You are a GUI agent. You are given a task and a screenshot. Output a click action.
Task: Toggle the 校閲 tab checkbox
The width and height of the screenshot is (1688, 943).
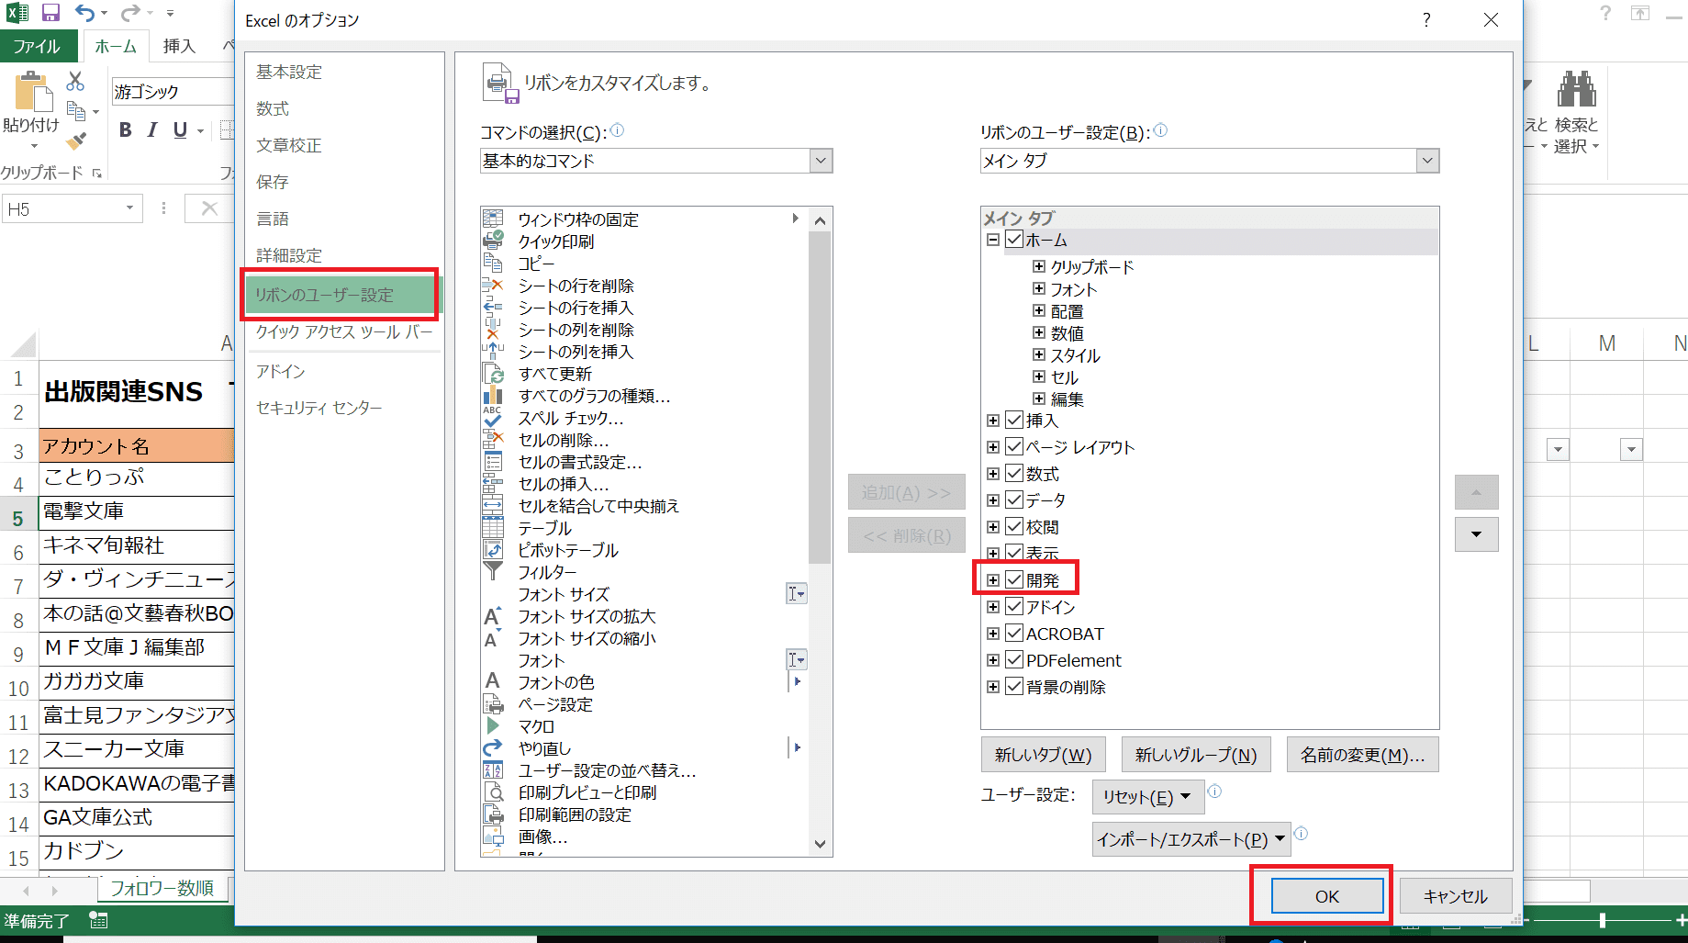(x=1014, y=527)
